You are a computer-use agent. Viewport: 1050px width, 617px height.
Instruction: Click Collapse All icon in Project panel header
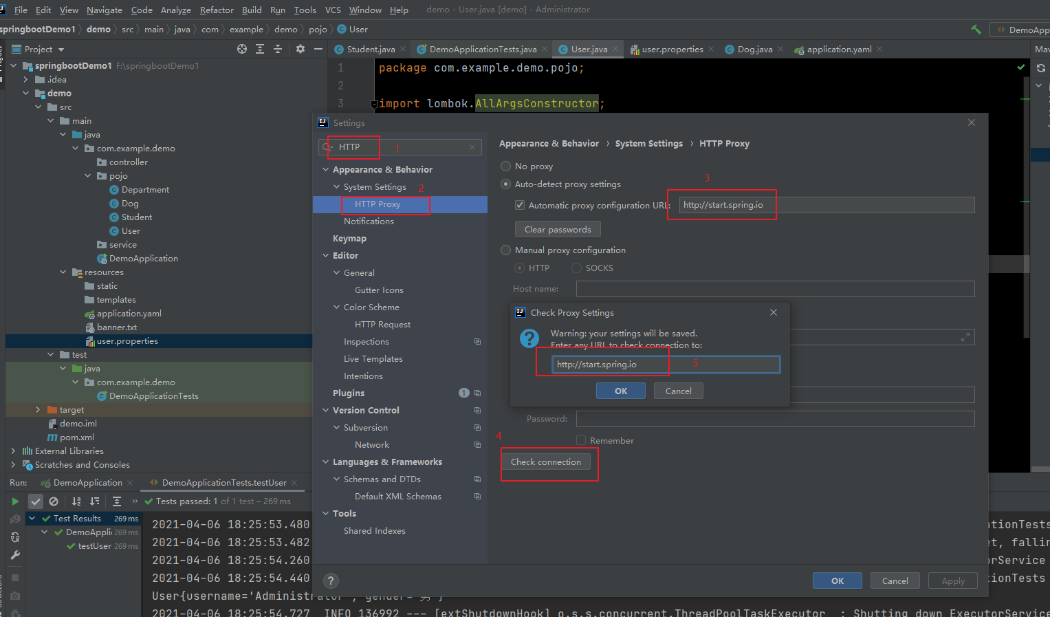click(278, 49)
